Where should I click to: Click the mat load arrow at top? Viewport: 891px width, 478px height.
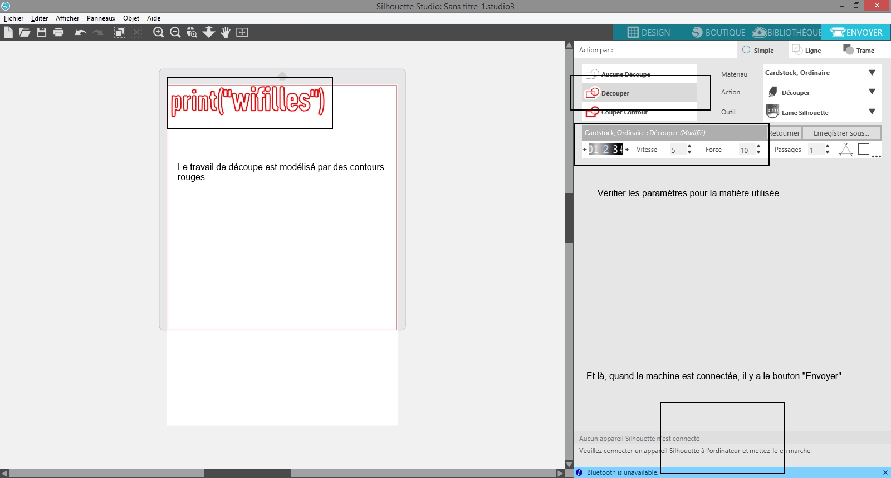(x=282, y=75)
